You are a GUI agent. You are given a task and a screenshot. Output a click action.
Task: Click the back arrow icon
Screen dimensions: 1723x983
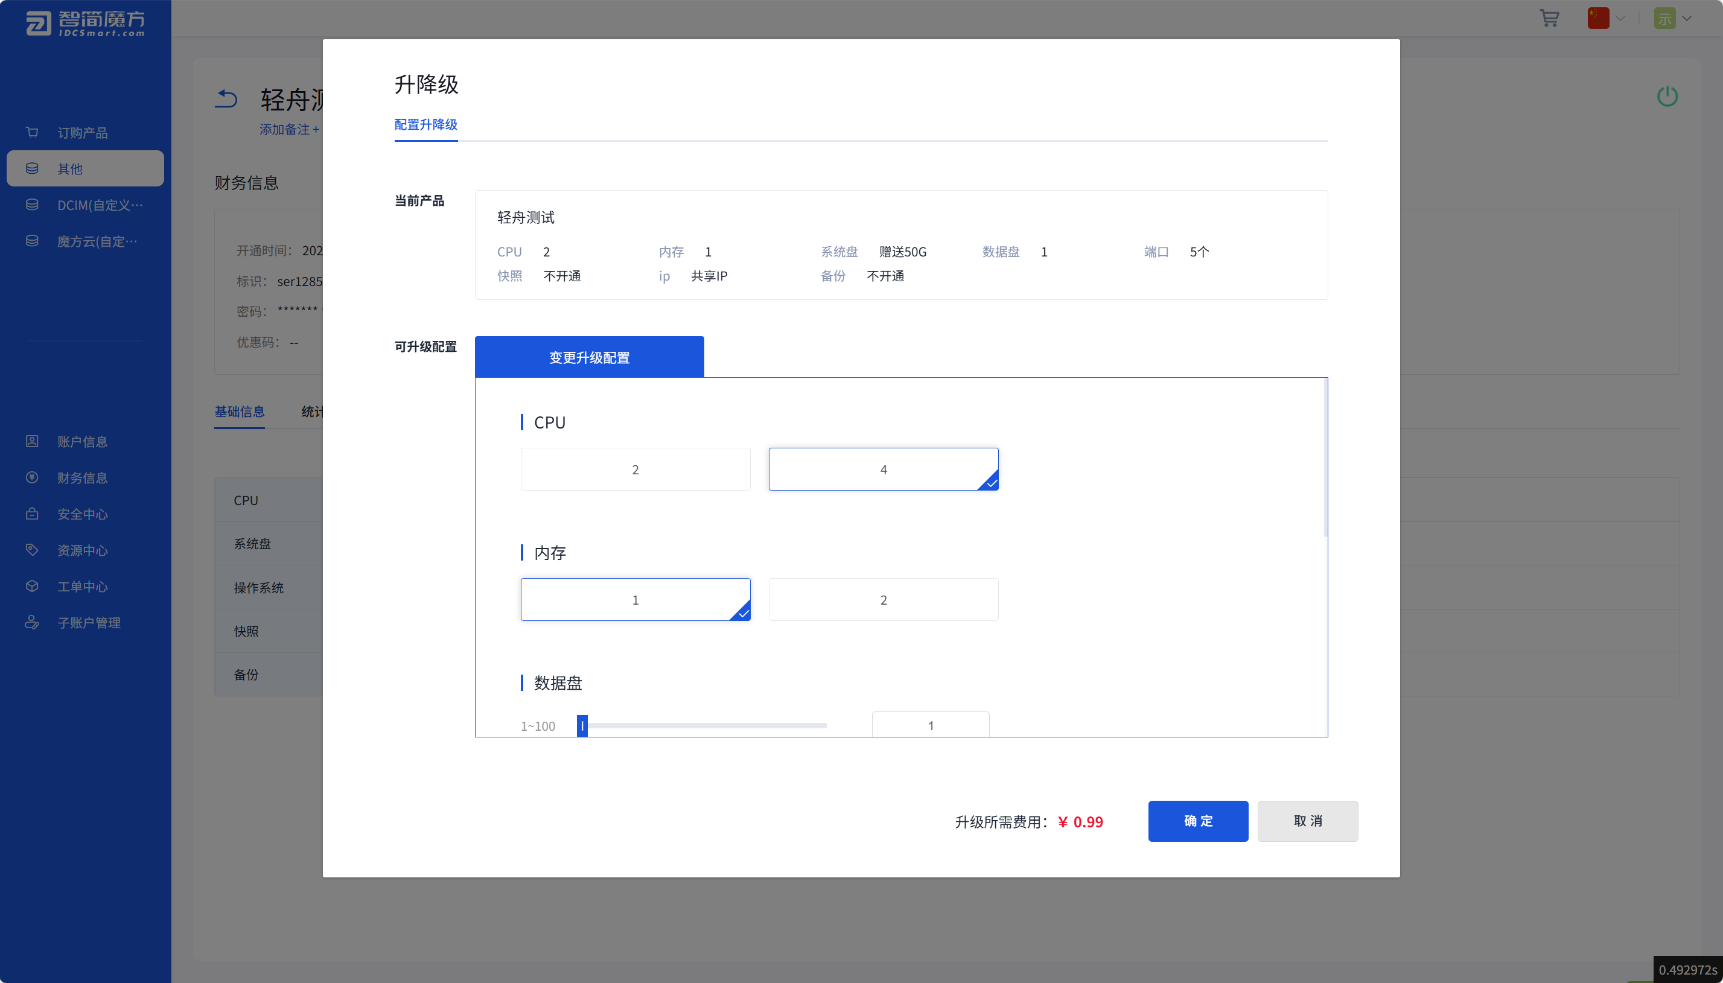coord(226,99)
